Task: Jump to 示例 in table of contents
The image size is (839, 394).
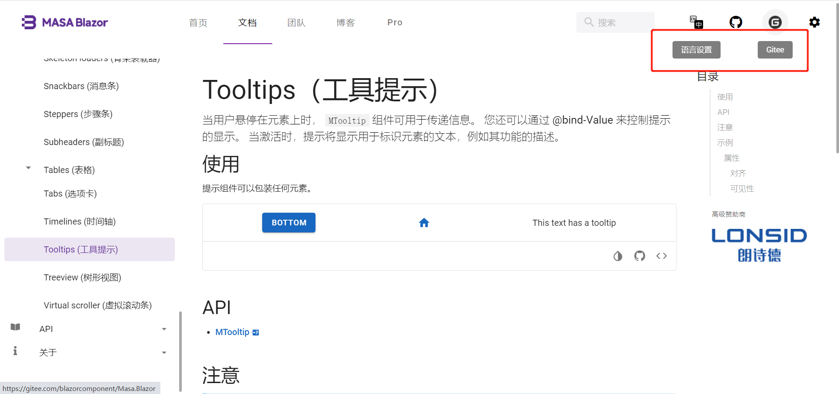Action: pos(725,143)
